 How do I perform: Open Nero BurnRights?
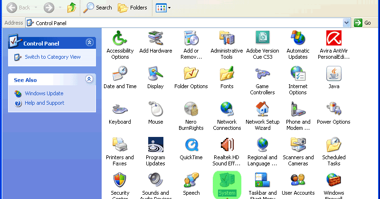(191, 116)
